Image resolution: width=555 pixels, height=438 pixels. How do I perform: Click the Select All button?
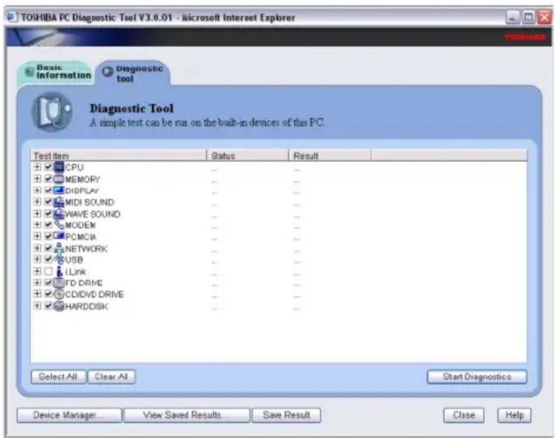(x=58, y=377)
